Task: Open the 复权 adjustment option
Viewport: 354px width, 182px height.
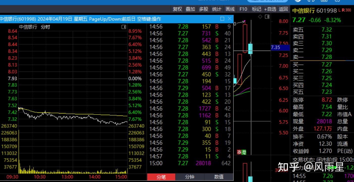Action: [x=177, y=9]
